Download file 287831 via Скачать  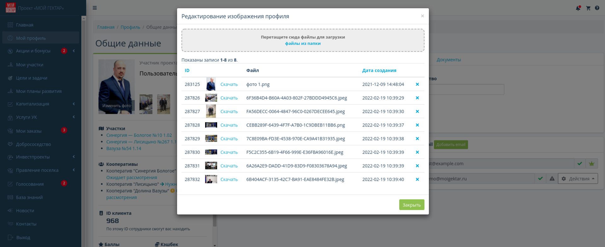coord(229,166)
